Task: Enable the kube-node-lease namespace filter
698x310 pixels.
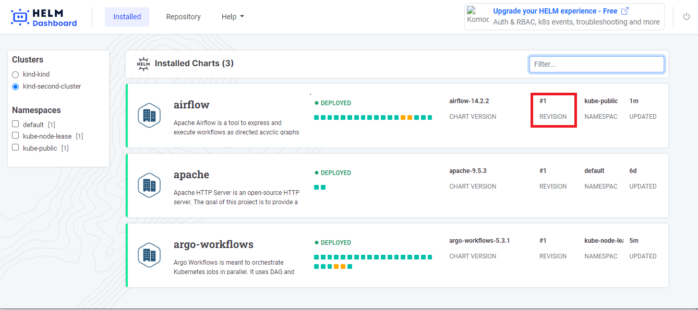Action: coord(16,136)
